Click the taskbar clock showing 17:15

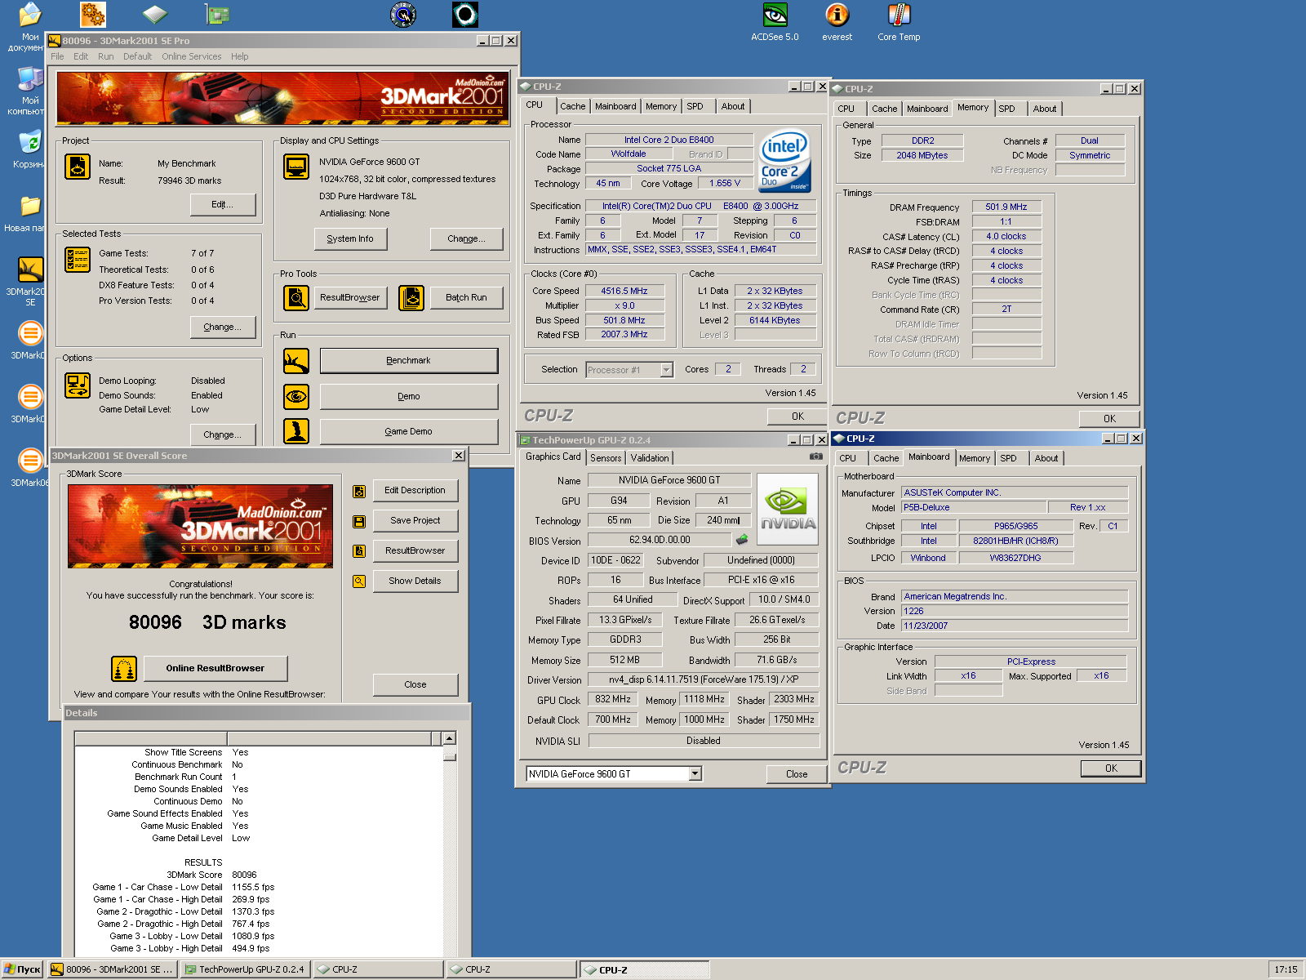pyautogui.click(x=1286, y=969)
